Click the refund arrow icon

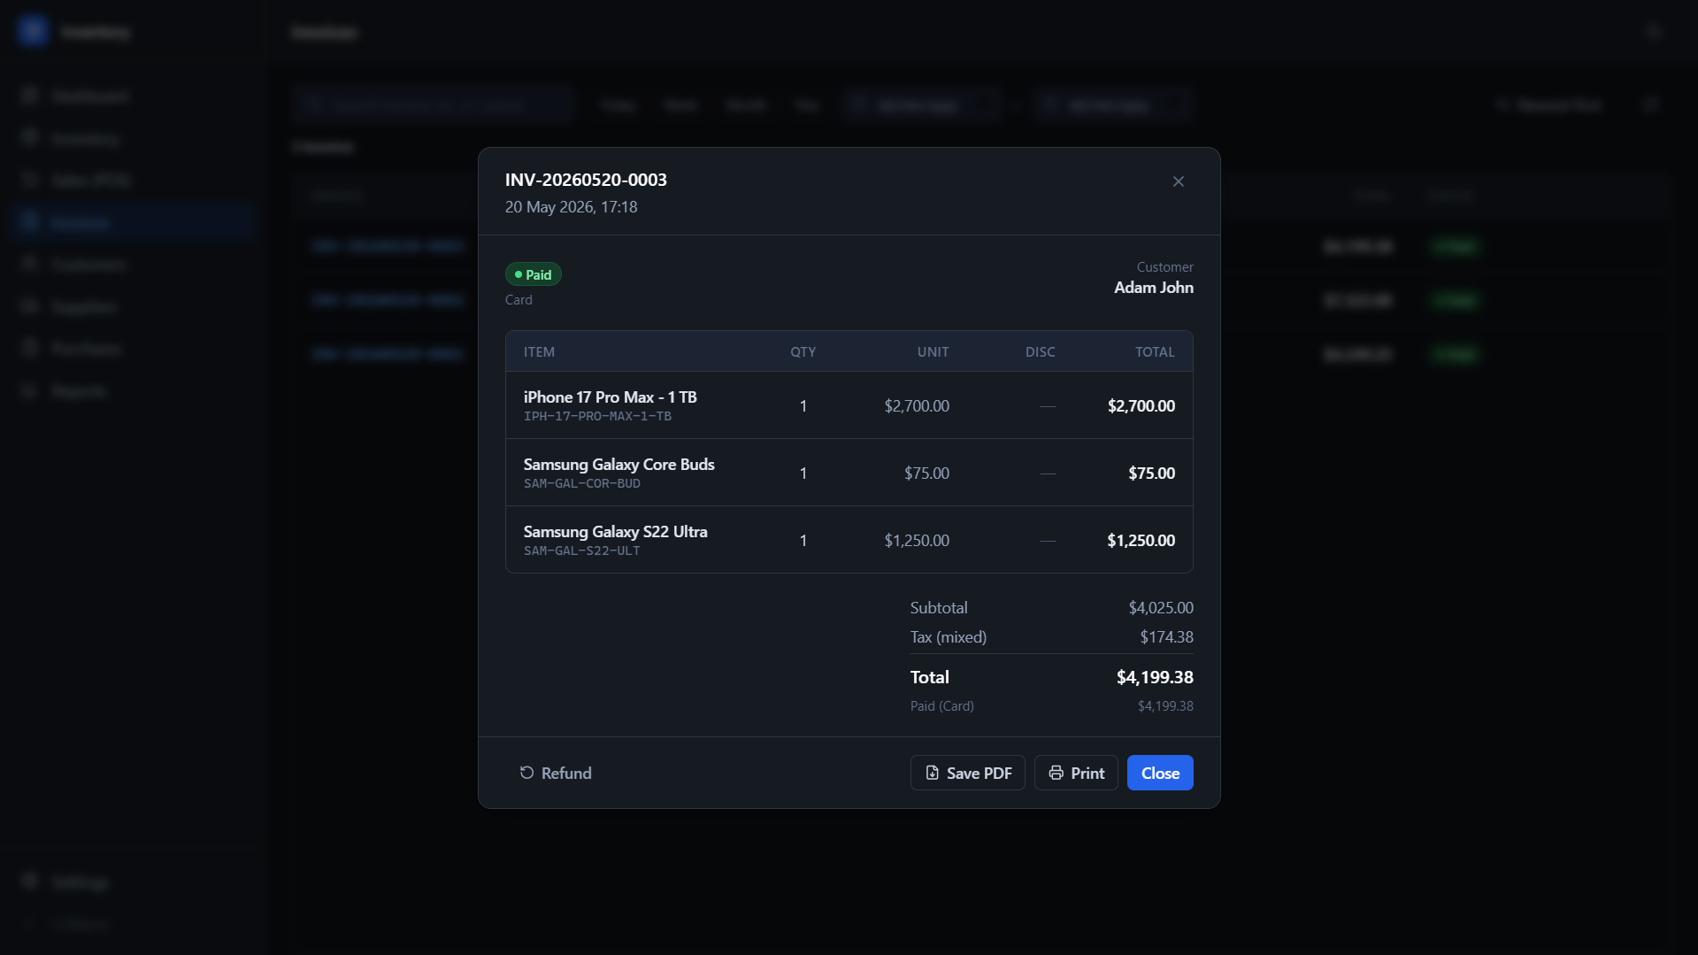point(526,773)
